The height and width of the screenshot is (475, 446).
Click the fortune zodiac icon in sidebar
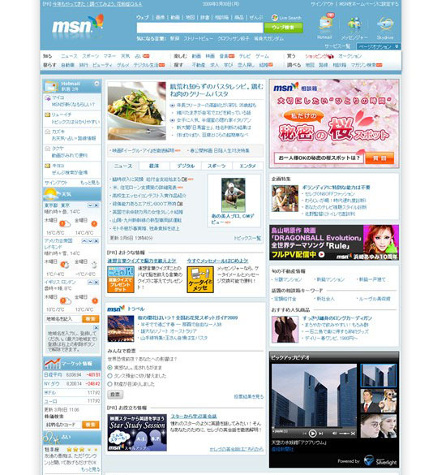52,438
